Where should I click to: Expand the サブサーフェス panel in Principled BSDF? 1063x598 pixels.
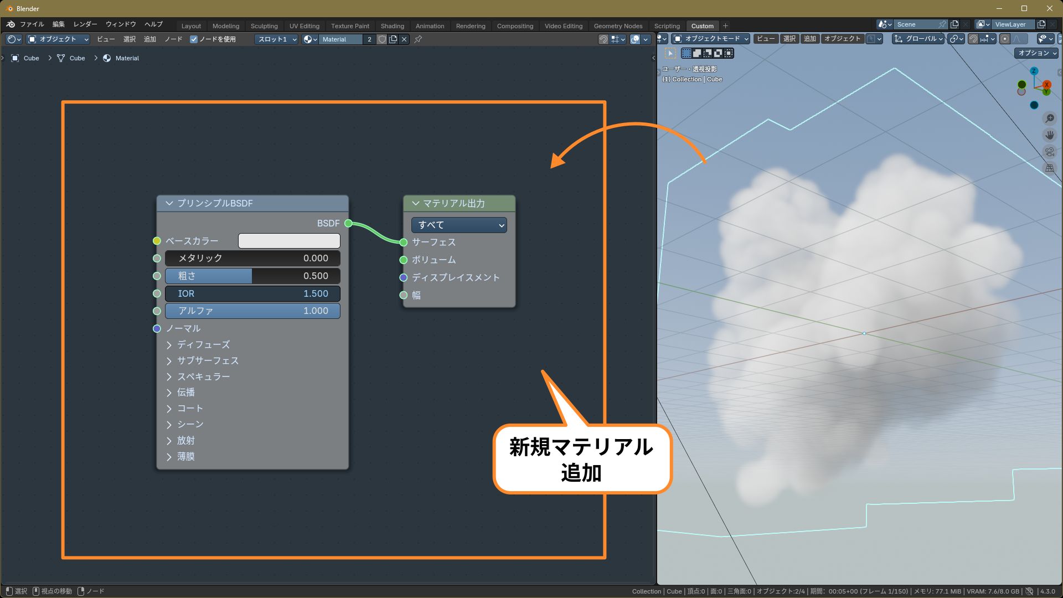click(203, 360)
